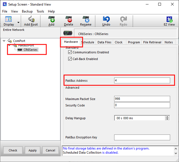Click the CR6Series datalogger image in header

68,33
